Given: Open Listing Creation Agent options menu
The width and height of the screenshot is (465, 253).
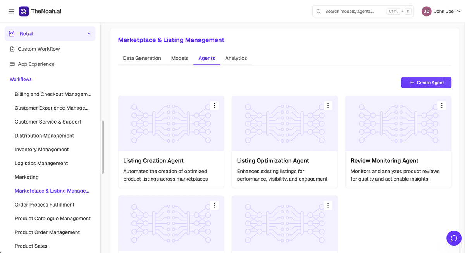Looking at the screenshot, I should point(214,105).
